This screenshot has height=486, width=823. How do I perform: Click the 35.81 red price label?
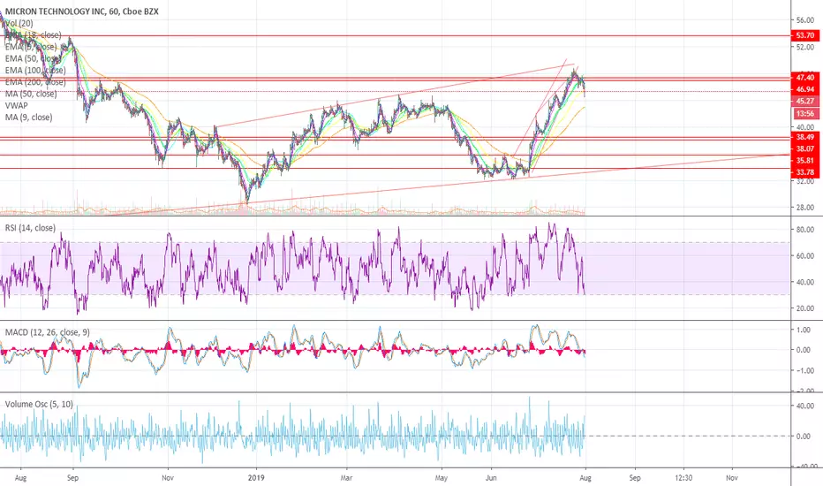805,161
